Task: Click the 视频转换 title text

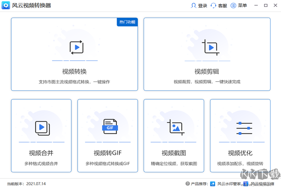Action: (74, 72)
